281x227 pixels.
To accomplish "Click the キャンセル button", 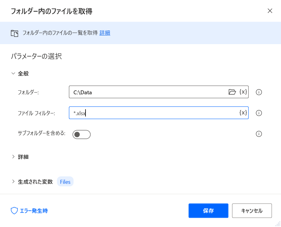I will pos(252,211).
